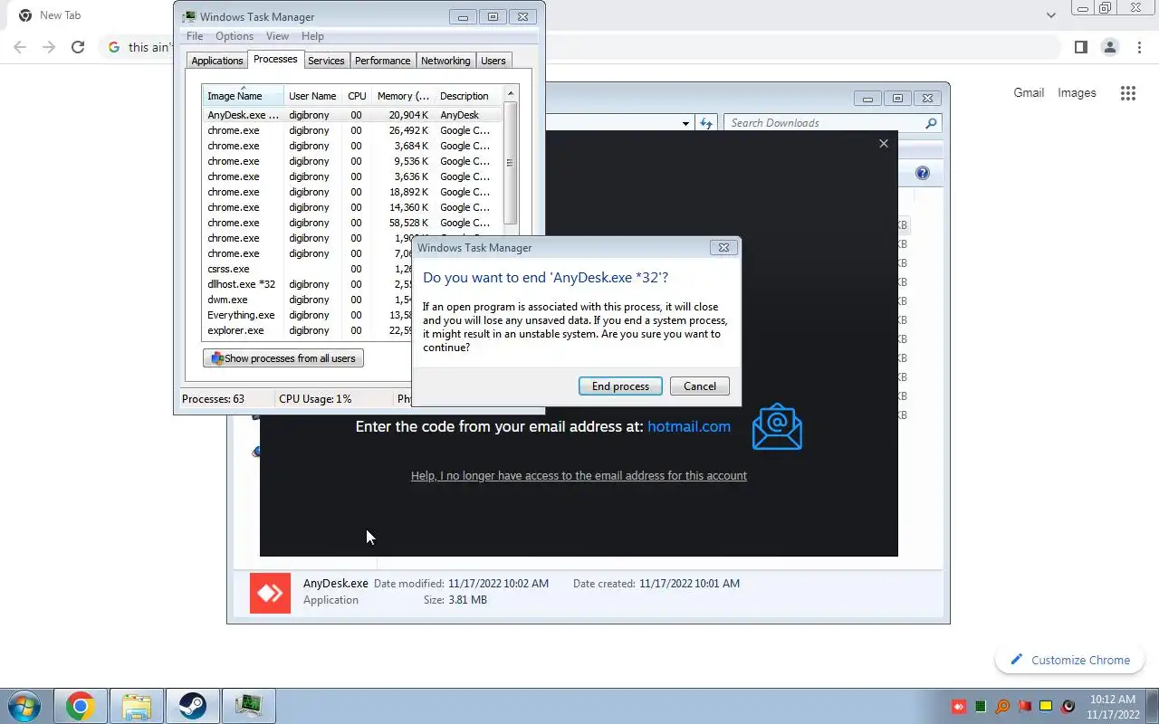Click Show processes from all users
Screen dimensions: 1159x724
[x=283, y=358]
